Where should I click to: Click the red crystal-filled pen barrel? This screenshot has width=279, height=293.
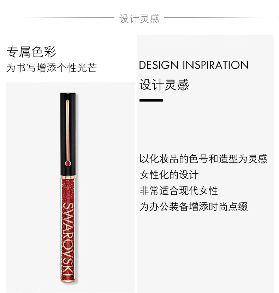[68, 228]
